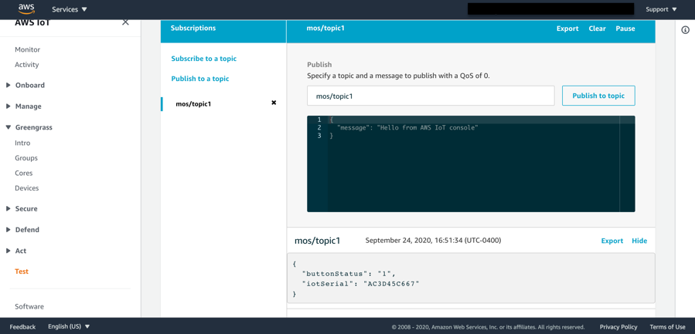Image resolution: width=695 pixels, height=334 pixels.
Task: Pause the subscription messages
Action: [x=625, y=29]
